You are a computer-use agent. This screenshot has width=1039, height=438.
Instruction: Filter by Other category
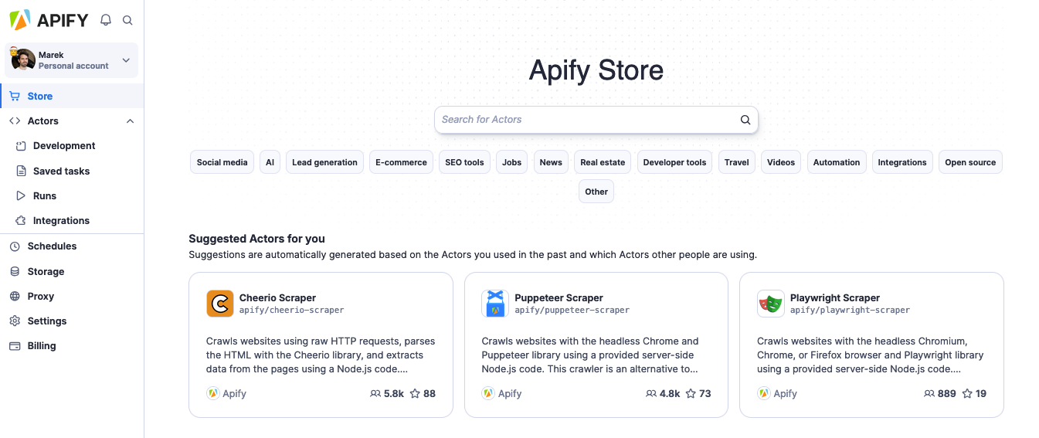pyautogui.click(x=596, y=192)
